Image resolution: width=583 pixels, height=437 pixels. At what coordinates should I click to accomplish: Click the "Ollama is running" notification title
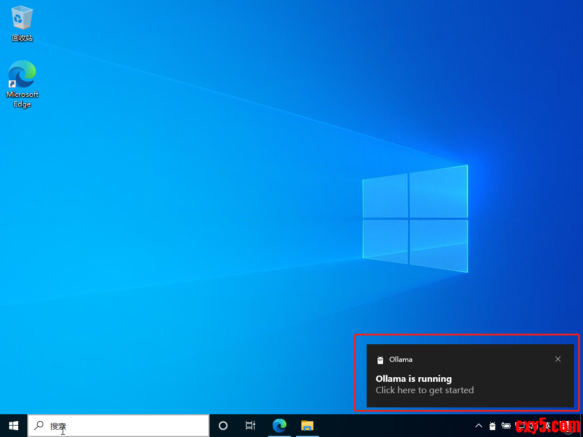(414, 379)
